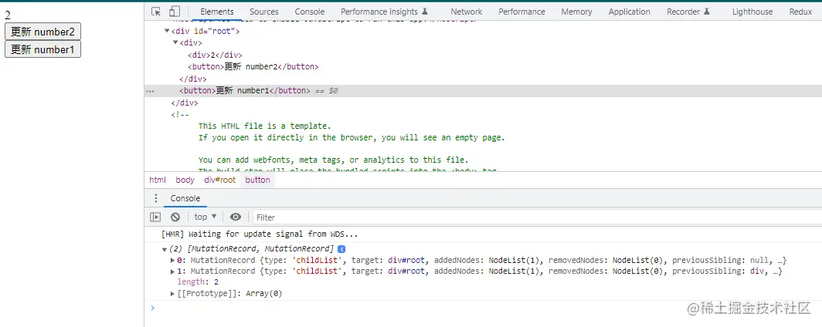Switch to the Elements tab
Screen dimensions: 822x327
click(x=217, y=12)
